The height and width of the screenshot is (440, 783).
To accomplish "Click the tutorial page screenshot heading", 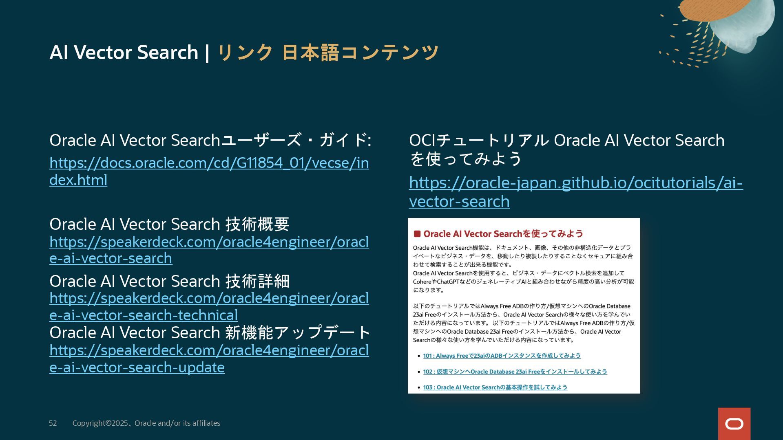I will [503, 234].
